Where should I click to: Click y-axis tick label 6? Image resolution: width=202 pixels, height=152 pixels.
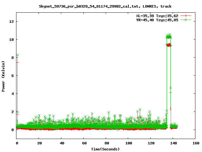pyautogui.click(x=13, y=76)
